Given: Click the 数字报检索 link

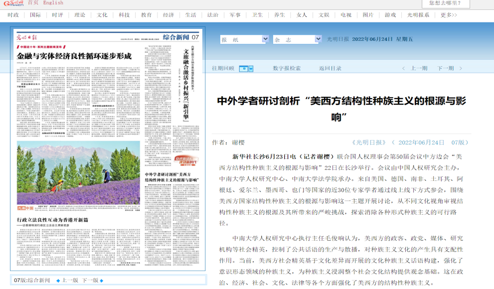Looking at the screenshot, I should click(287, 68).
